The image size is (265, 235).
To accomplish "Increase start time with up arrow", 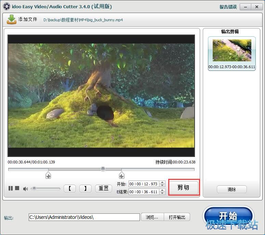I will [x=162, y=183].
